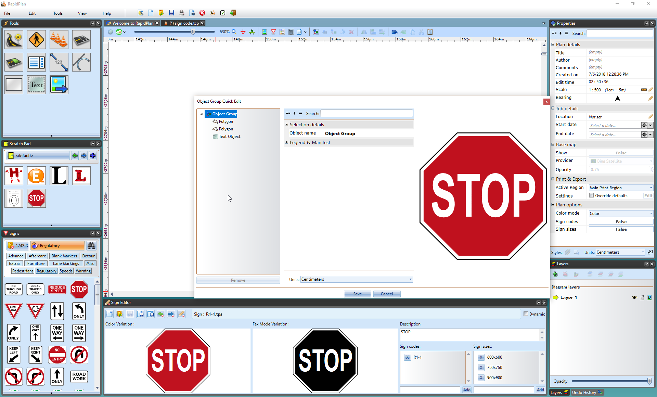The image size is (657, 397).
Task: Click the Print icon in main toolbar
Action: (x=182, y=13)
